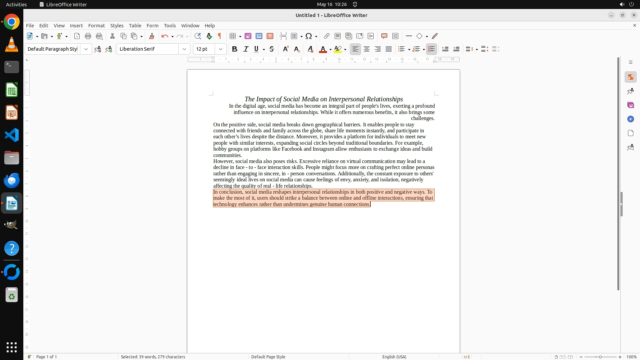Open Thunderbird from the dock

[x=12, y=180]
